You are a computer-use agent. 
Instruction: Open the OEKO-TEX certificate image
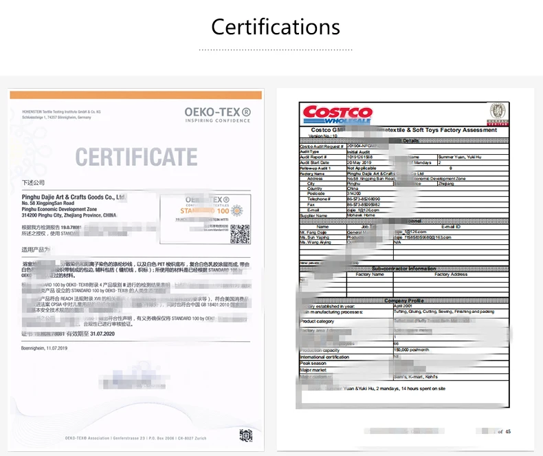pyautogui.click(x=136, y=270)
